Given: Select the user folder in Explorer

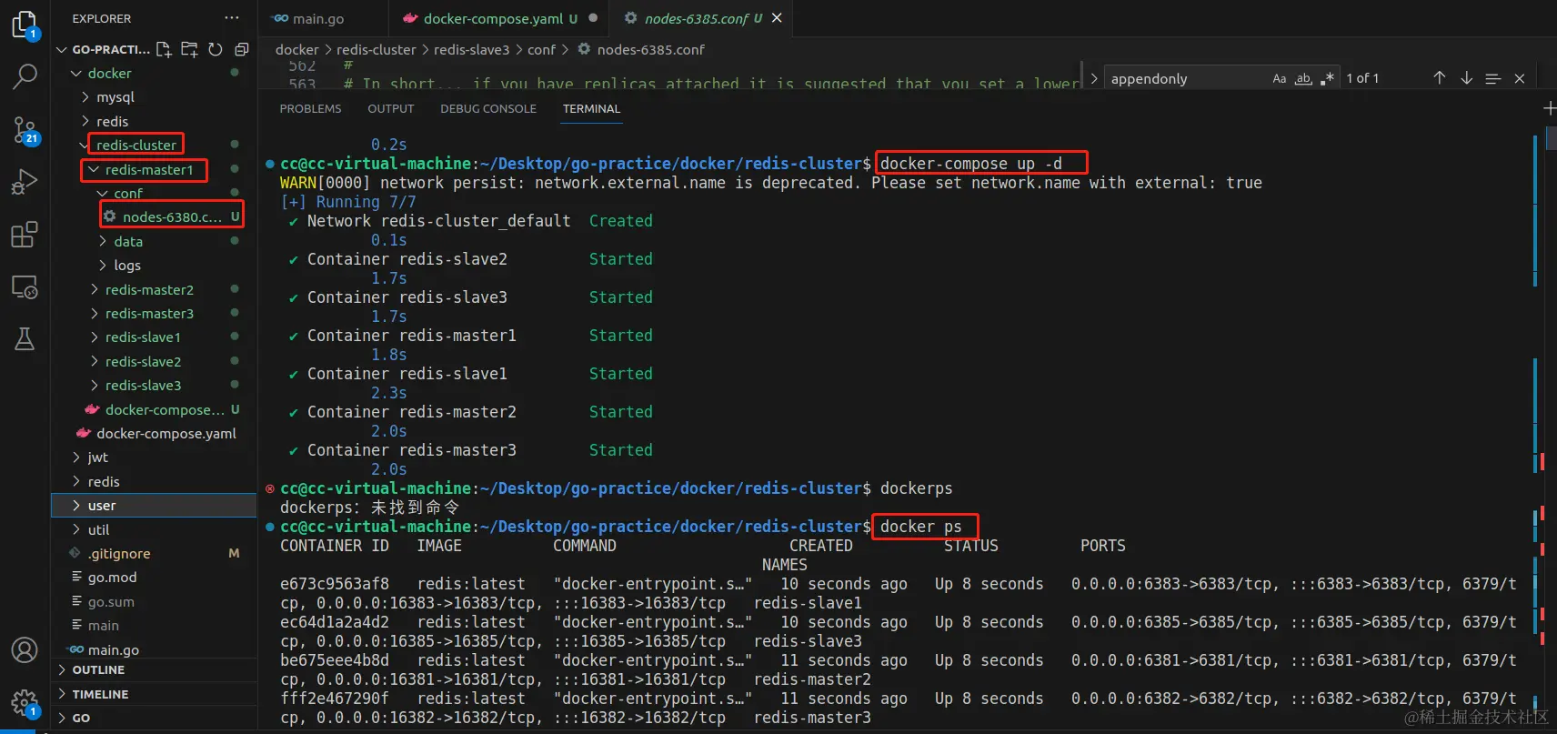Looking at the screenshot, I should pos(154,506).
